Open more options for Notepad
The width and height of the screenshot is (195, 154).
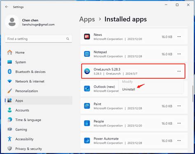[x=179, y=54]
